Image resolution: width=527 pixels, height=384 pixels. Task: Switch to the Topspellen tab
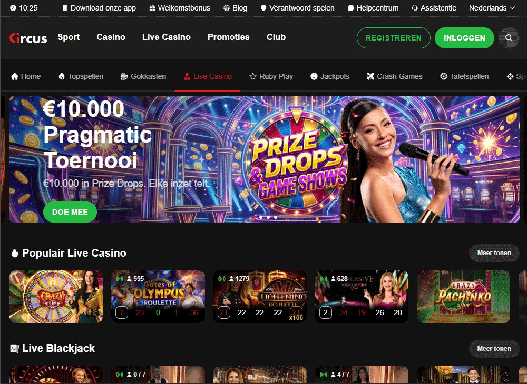click(x=81, y=76)
